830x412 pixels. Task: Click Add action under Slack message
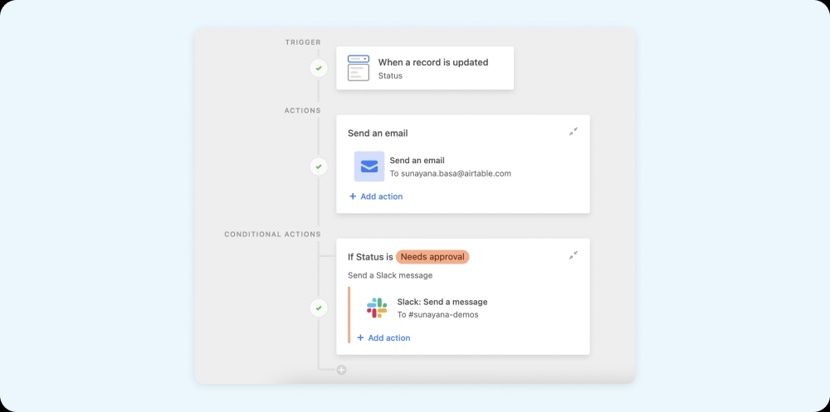tap(383, 337)
